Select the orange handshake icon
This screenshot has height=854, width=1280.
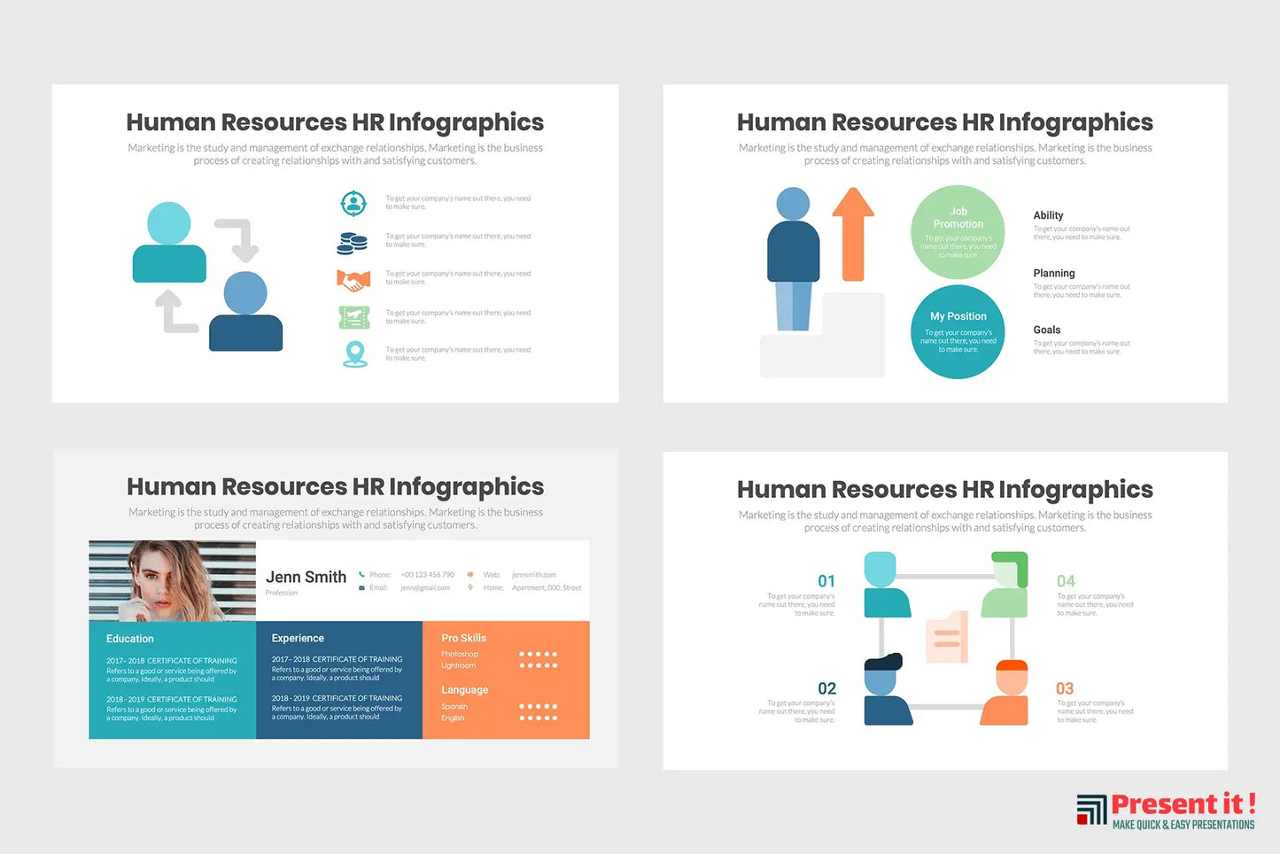[x=353, y=281]
